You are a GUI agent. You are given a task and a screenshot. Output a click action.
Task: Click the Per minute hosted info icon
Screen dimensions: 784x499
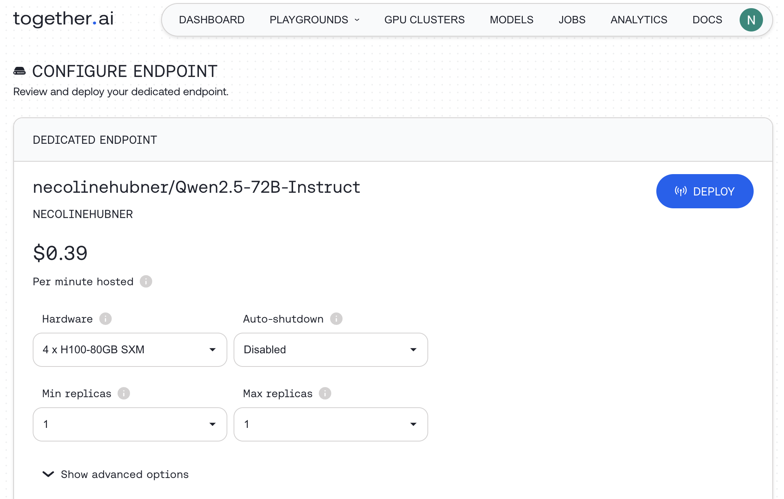click(146, 281)
